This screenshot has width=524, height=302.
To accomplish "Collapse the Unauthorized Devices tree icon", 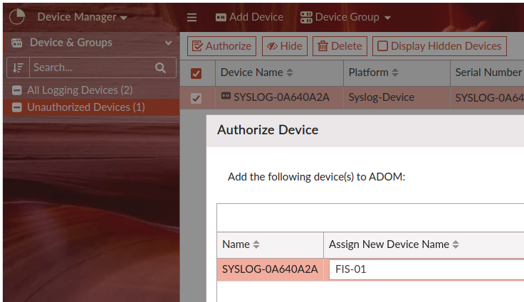I will pyautogui.click(x=17, y=107).
